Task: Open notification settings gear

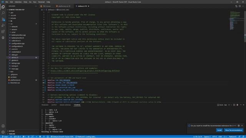Action: click(x=239, y=125)
